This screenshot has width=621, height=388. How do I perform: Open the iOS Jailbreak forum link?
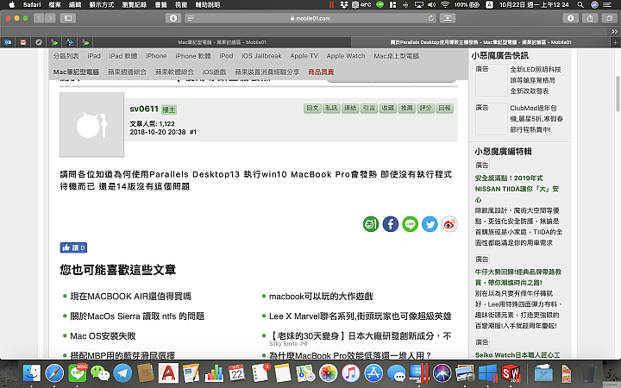pyautogui.click(x=261, y=56)
